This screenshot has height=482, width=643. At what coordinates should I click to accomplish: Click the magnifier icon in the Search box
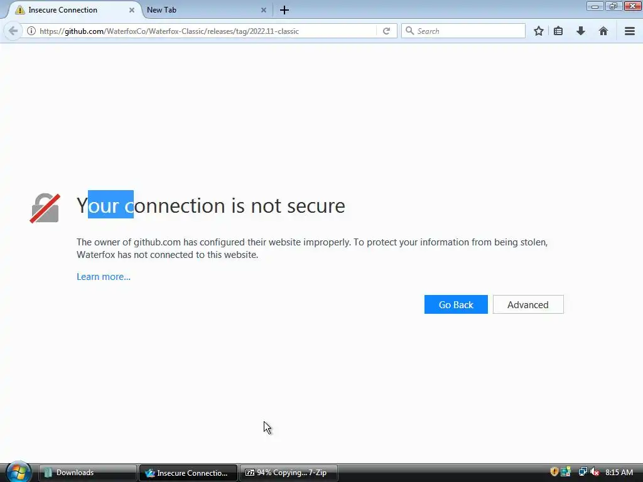409,31
